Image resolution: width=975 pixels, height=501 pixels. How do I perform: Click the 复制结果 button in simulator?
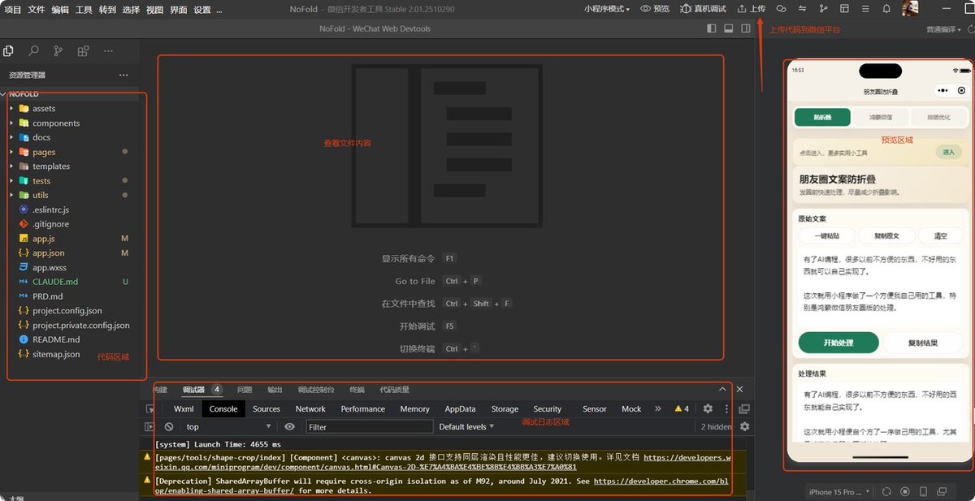(x=922, y=343)
